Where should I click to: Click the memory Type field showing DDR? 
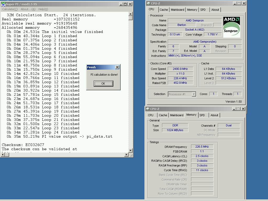tap(175, 125)
